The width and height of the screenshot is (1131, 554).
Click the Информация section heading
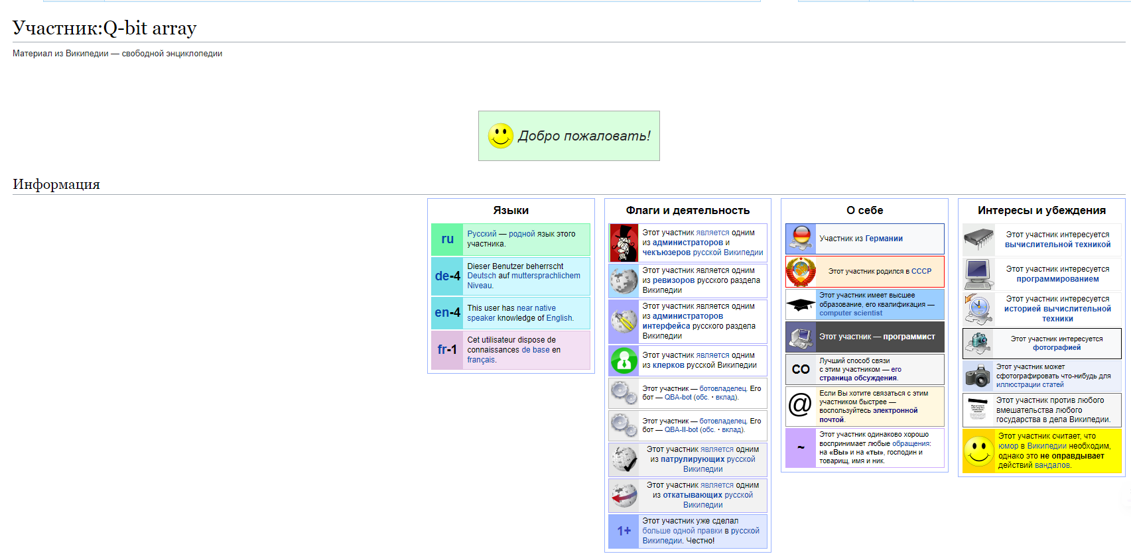(x=56, y=184)
